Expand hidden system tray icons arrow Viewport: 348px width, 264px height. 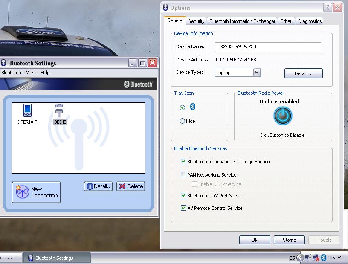pyautogui.click(x=300, y=258)
